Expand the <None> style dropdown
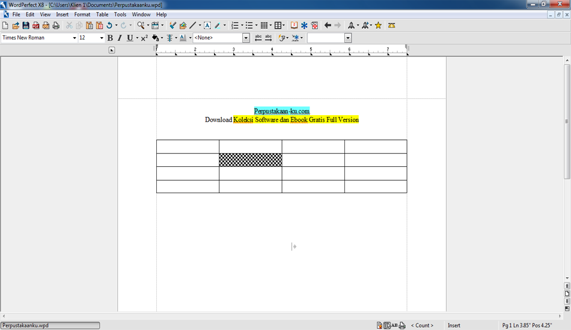This screenshot has width=571, height=330. pyautogui.click(x=246, y=38)
